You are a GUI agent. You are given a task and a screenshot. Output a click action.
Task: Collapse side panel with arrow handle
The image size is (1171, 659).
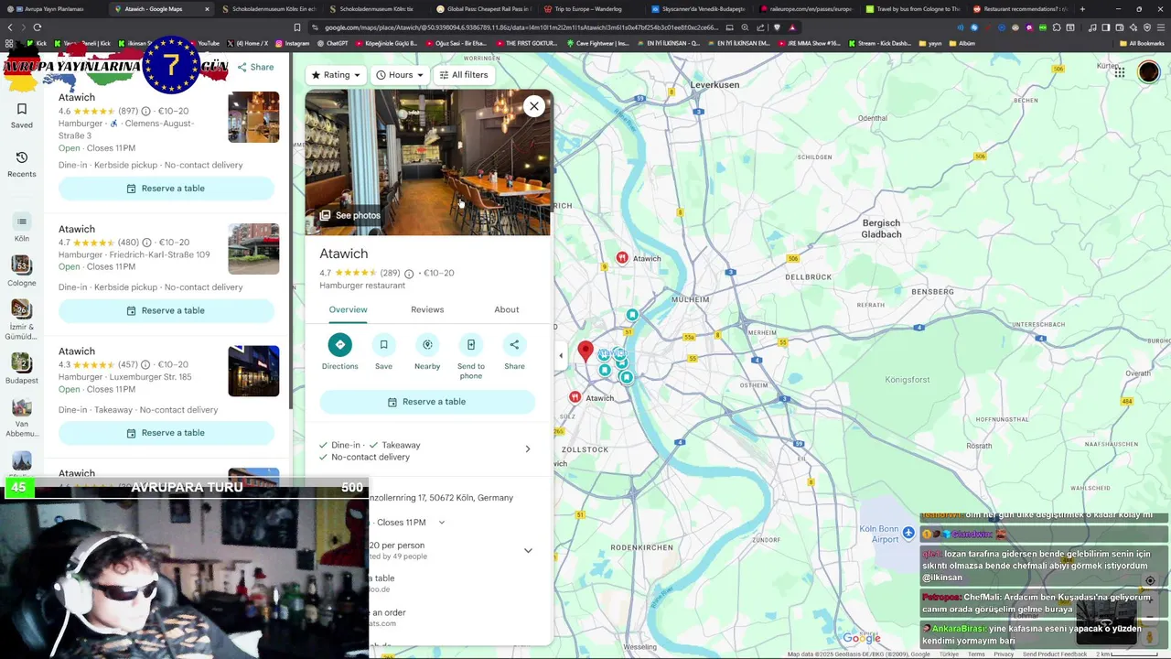click(x=561, y=356)
